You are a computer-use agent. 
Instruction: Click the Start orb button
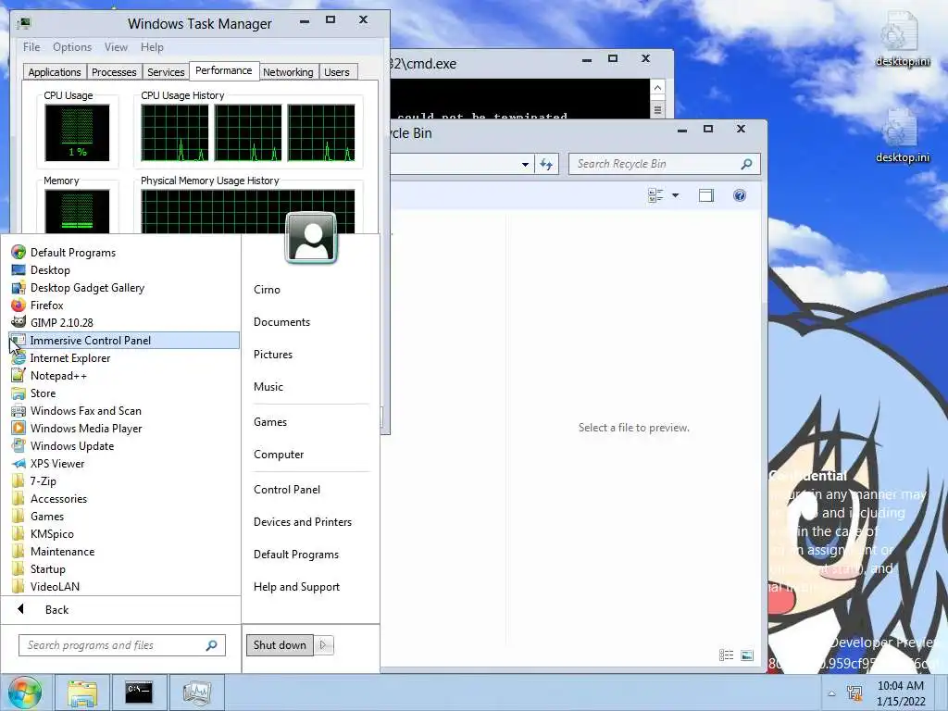(25, 692)
